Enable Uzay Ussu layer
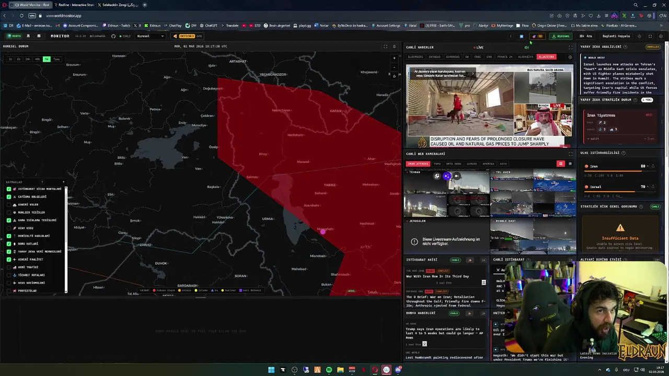This screenshot has height=376, width=669. click(x=9, y=228)
